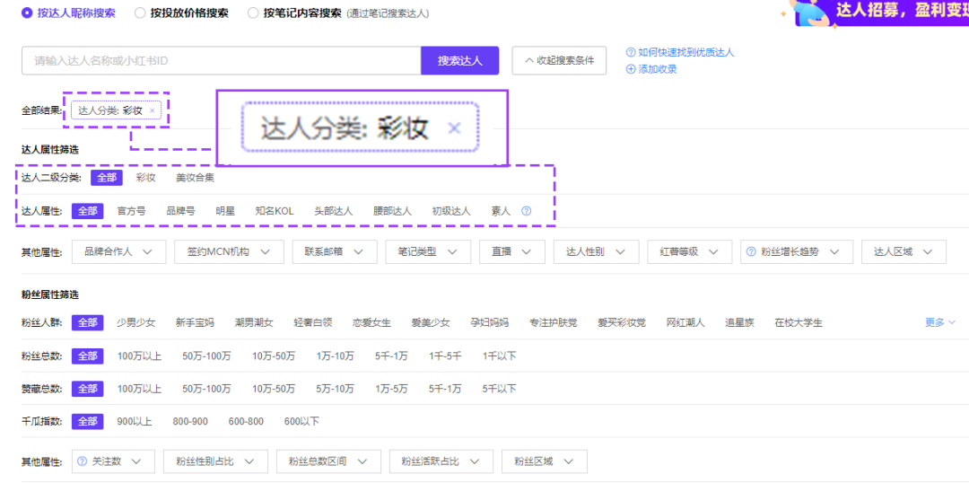
Task: Click question mark icon after 素人
Action: [x=527, y=211]
